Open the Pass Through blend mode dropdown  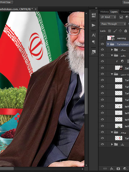tap(113, 24)
